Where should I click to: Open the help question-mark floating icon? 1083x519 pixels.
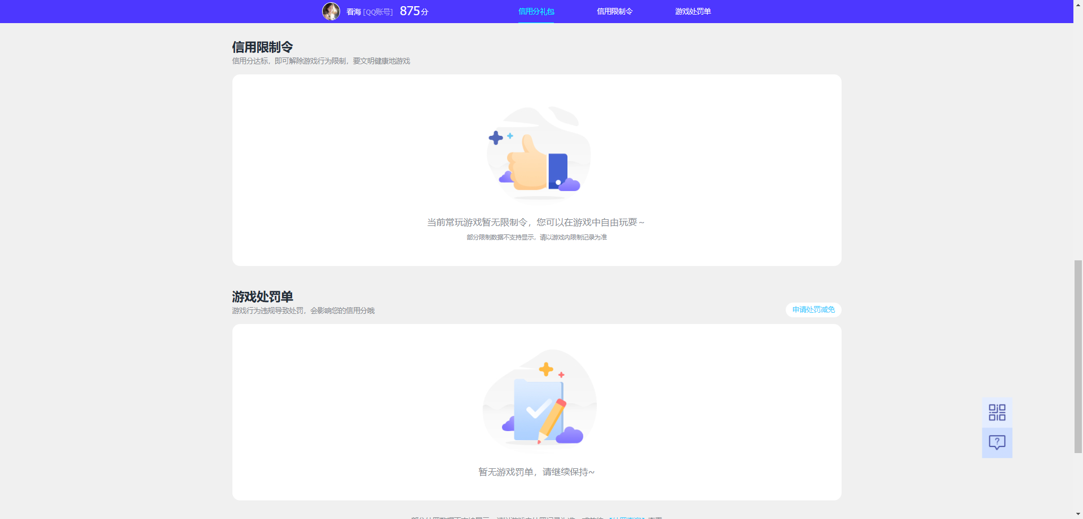pos(997,443)
